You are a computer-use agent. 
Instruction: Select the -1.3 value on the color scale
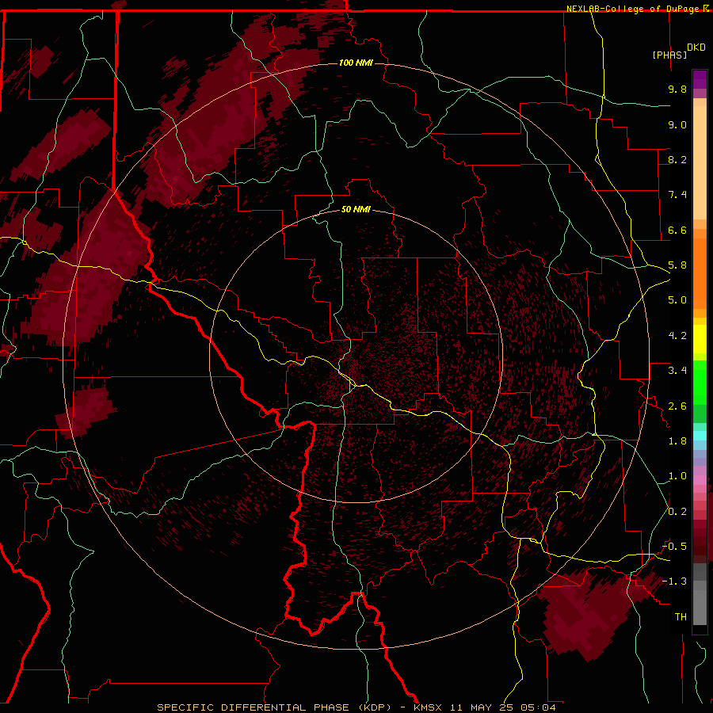click(x=675, y=581)
